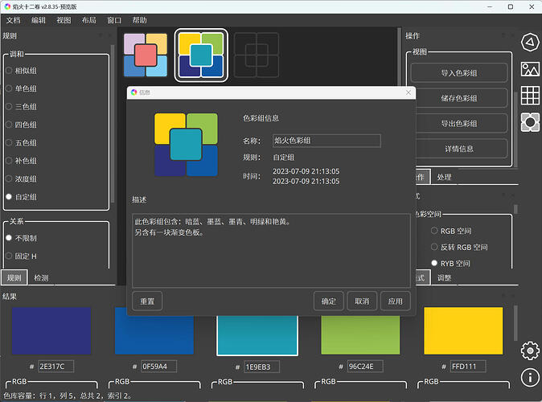Select the pastel color set thumbnail

click(x=146, y=55)
